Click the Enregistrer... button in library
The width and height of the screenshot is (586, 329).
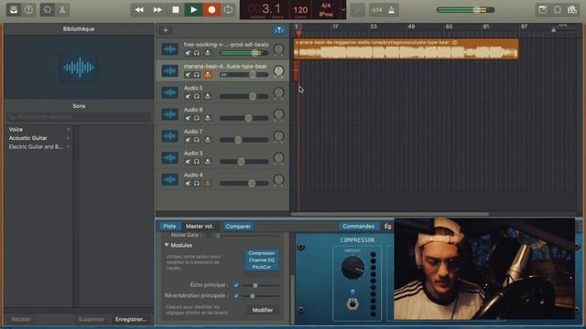pyautogui.click(x=131, y=319)
